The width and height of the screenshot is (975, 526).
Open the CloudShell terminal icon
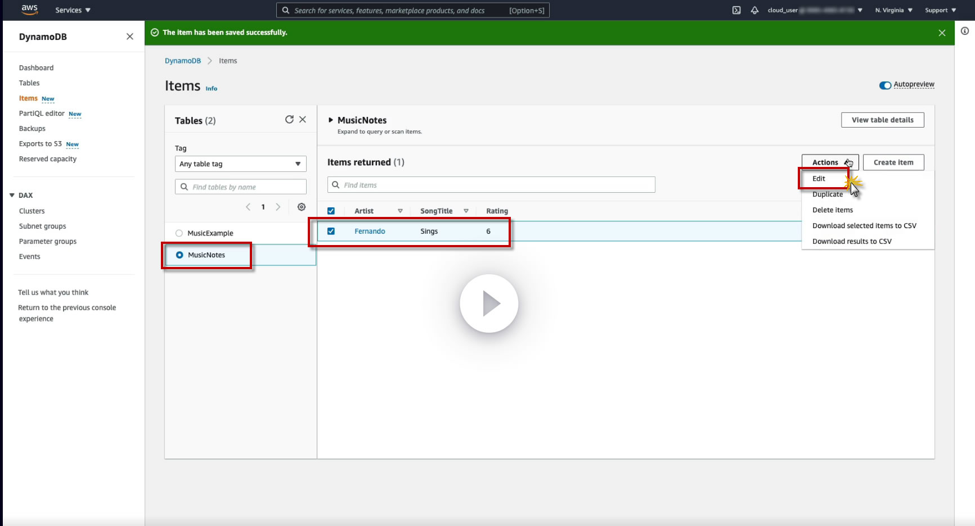click(x=736, y=10)
